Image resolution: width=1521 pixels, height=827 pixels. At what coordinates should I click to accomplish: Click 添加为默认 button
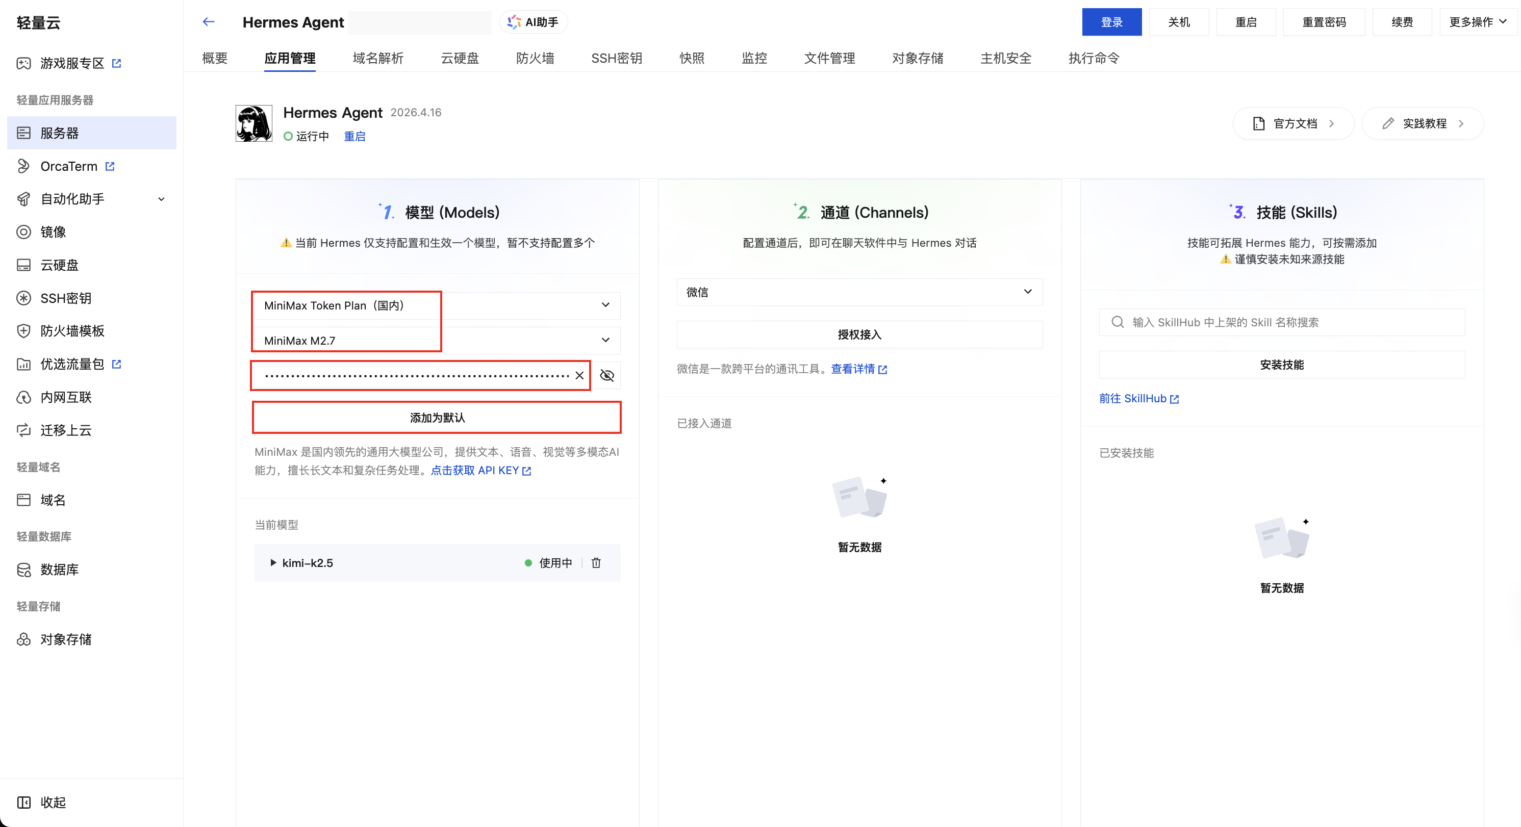(437, 418)
